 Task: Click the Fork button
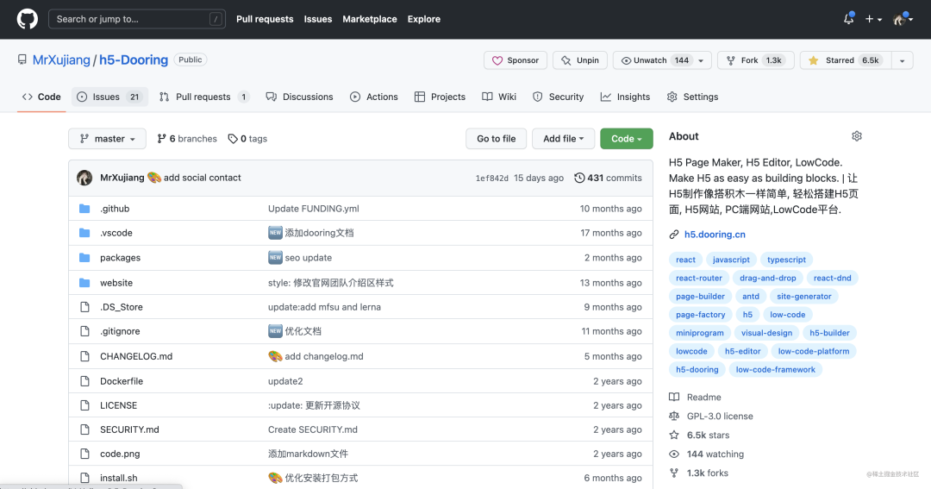point(756,60)
